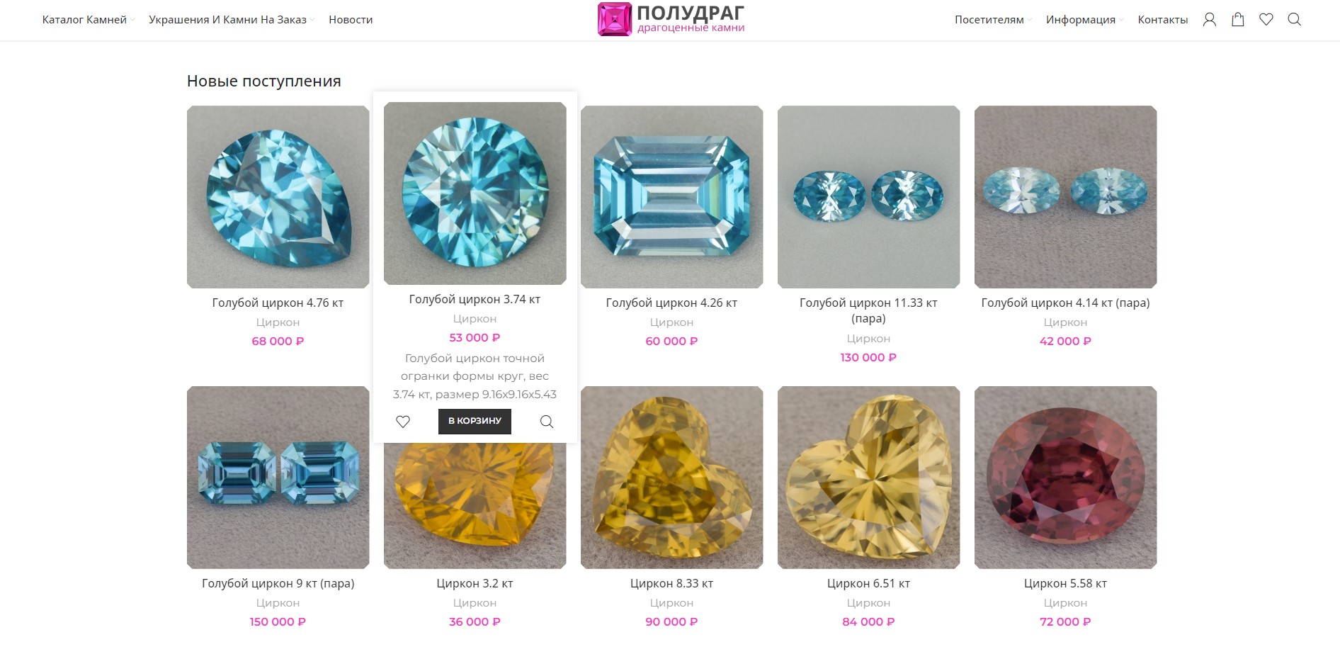Open the shopping bag cart icon
Viewport: 1340px width, 659px height.
pos(1237,20)
